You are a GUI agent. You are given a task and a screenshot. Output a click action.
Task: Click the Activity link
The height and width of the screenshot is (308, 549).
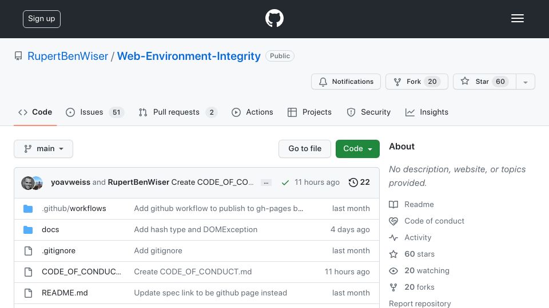pyautogui.click(x=417, y=237)
